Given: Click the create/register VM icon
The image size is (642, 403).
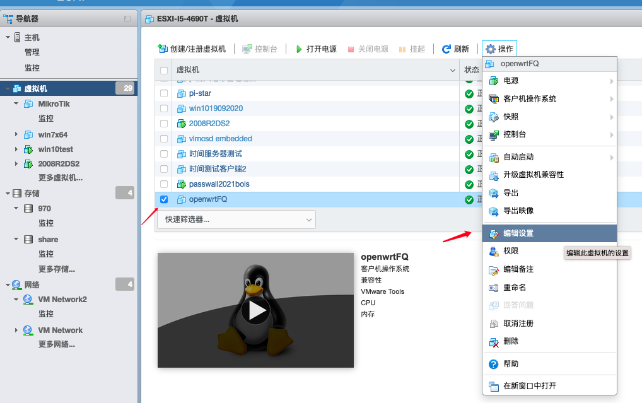Looking at the screenshot, I should coord(163,49).
